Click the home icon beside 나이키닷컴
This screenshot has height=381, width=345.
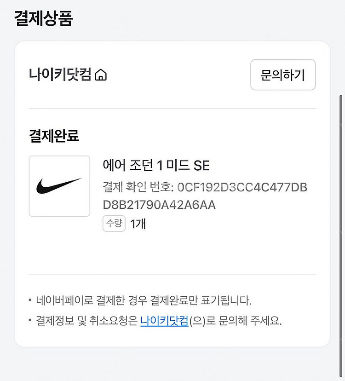100,75
